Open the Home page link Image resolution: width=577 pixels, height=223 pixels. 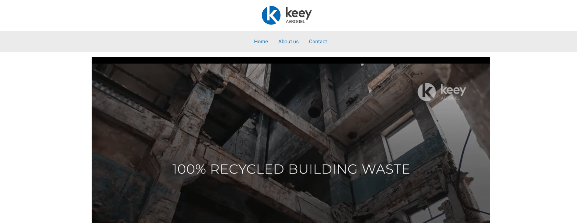click(x=261, y=42)
